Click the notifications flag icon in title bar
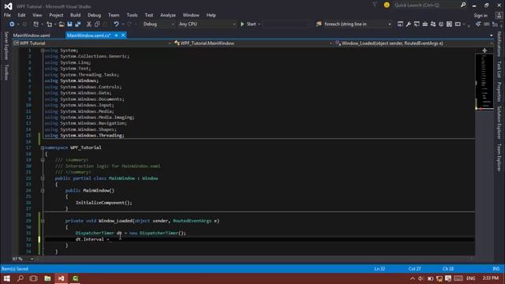Screen dimensions: 505x284 [375, 5]
